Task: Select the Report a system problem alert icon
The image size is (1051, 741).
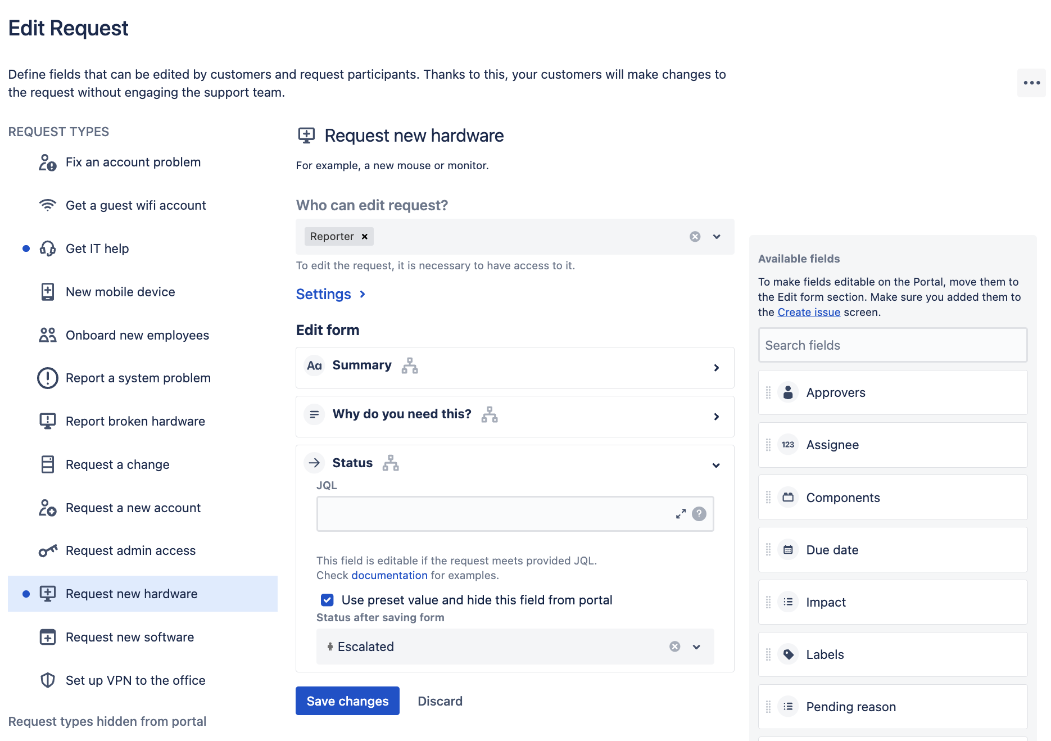Action: [48, 378]
